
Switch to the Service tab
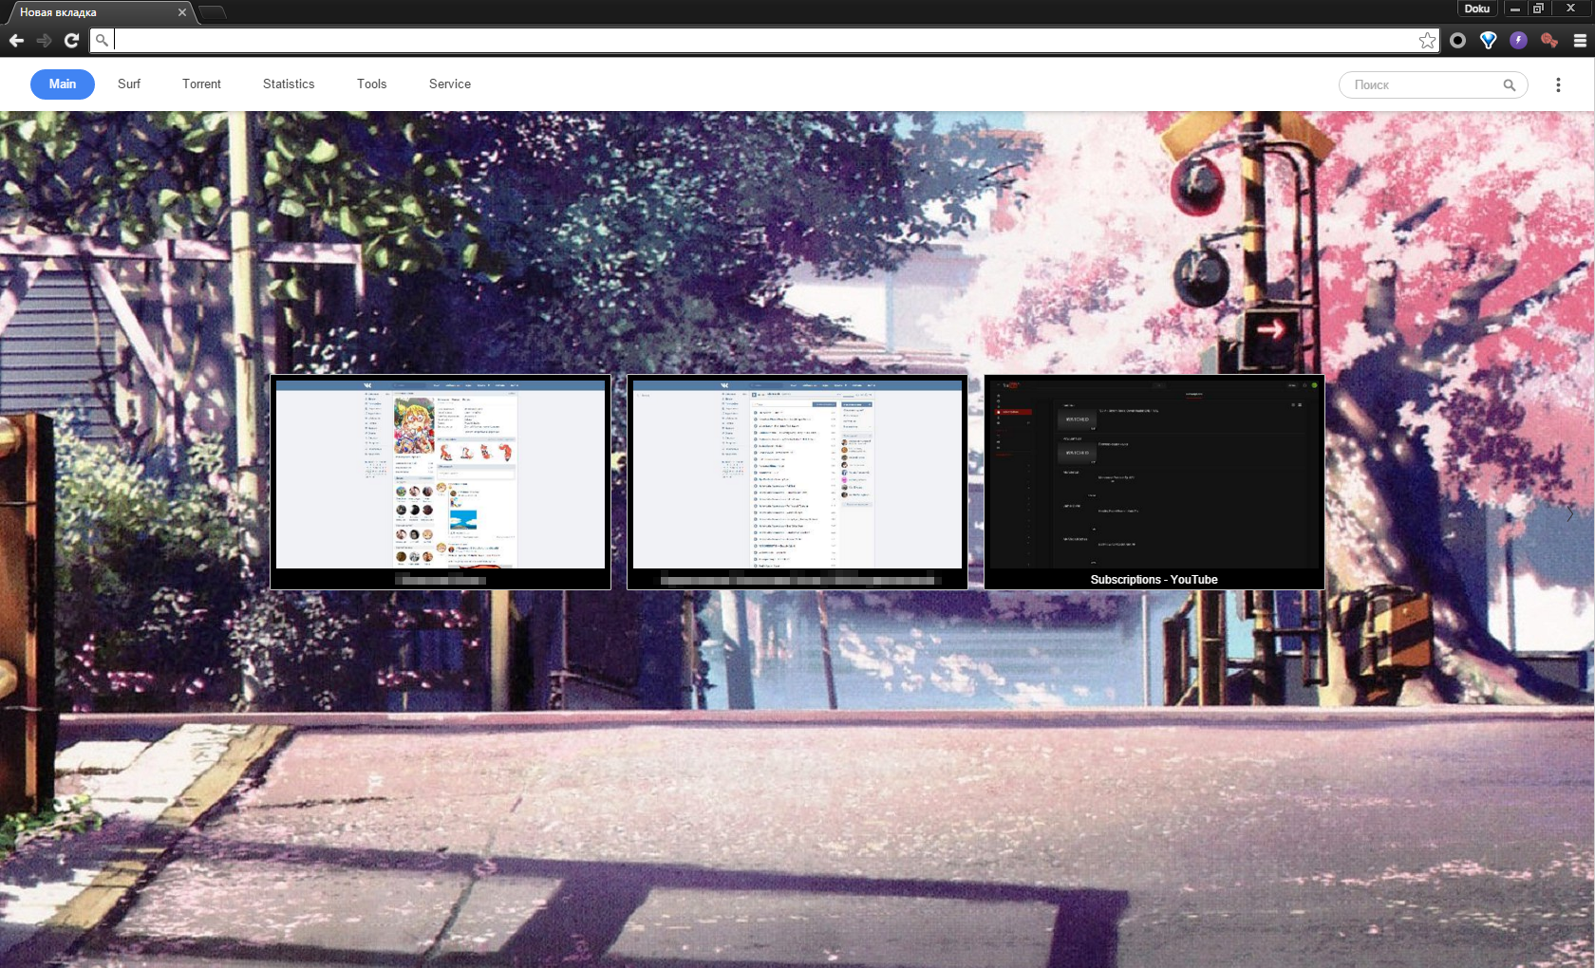(x=450, y=84)
